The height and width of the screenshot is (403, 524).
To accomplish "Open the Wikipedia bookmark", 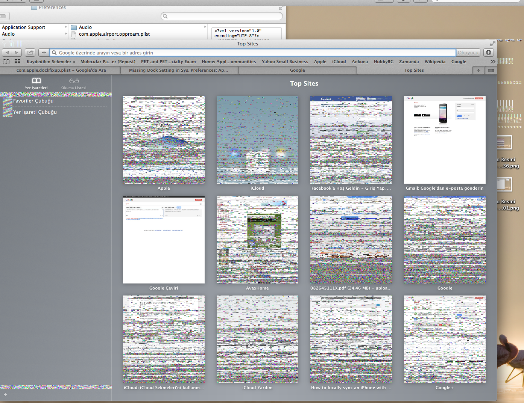I will tap(435, 62).
